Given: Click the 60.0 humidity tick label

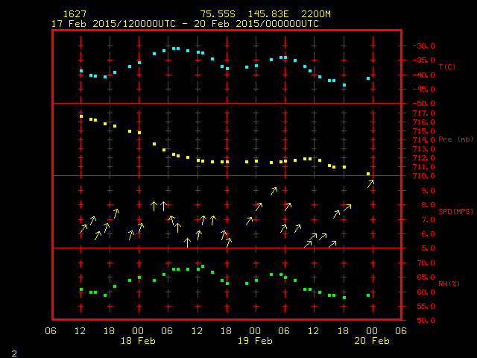Looking at the screenshot, I should click(426, 292).
